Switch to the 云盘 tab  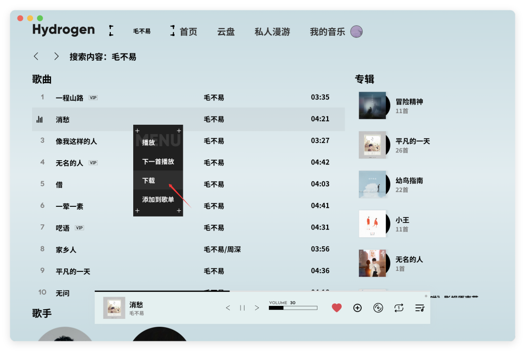[x=226, y=32]
